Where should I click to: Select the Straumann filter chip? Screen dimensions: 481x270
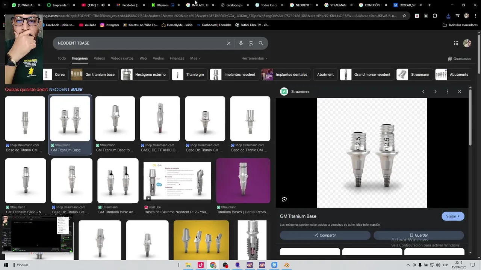414,75
